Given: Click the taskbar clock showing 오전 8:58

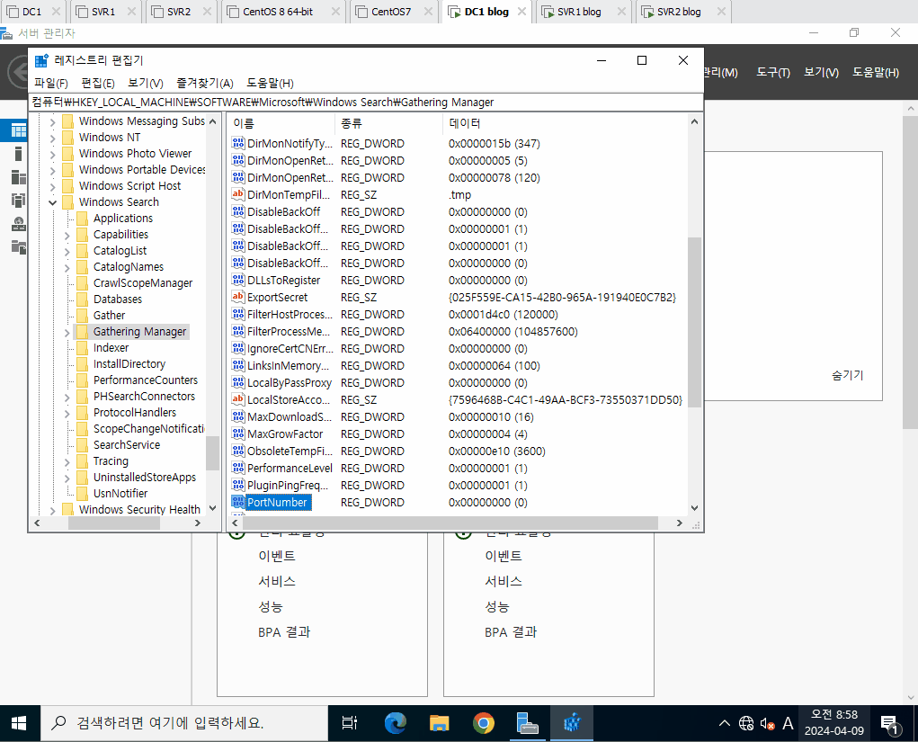Looking at the screenshot, I should [833, 723].
